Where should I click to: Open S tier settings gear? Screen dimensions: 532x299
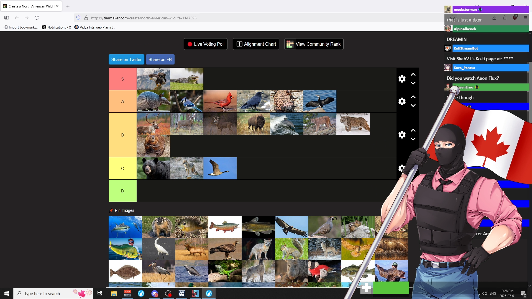[402, 79]
